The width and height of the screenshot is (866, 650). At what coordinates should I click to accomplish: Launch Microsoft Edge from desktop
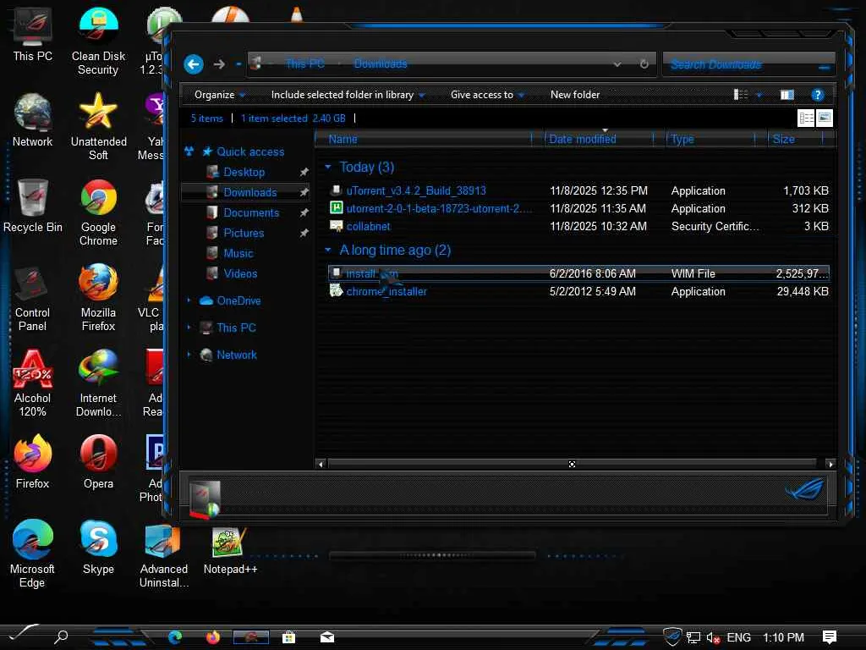point(33,554)
